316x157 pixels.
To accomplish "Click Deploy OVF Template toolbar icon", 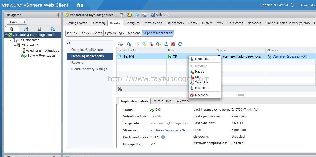I will 137,15.
